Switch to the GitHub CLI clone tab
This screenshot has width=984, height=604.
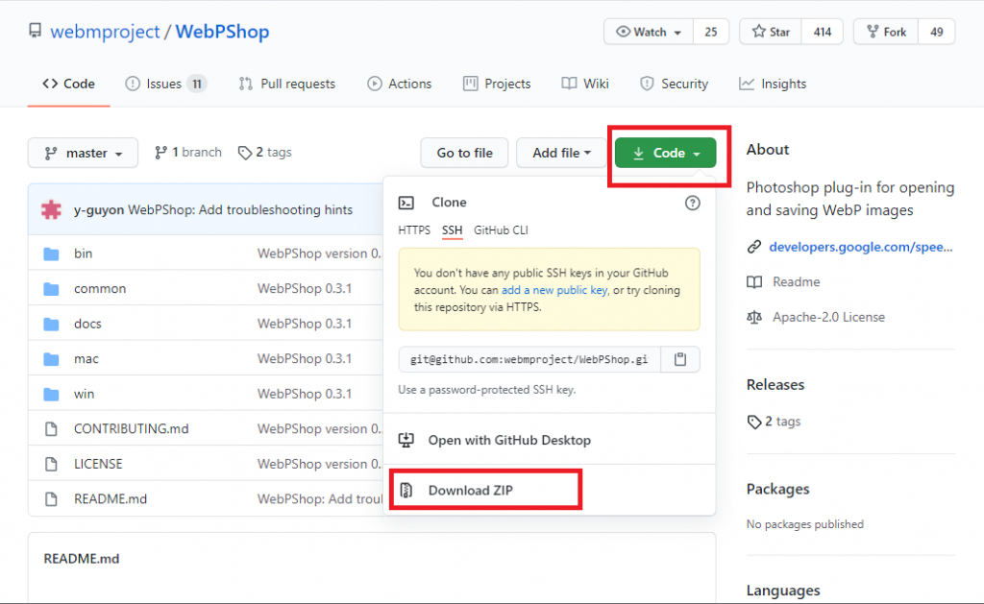[x=501, y=230]
